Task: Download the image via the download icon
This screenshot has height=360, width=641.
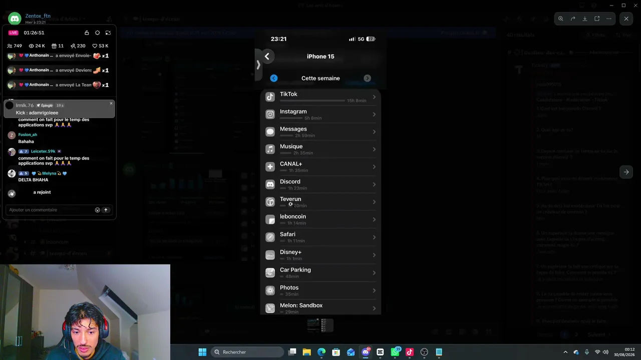Action: point(585,18)
